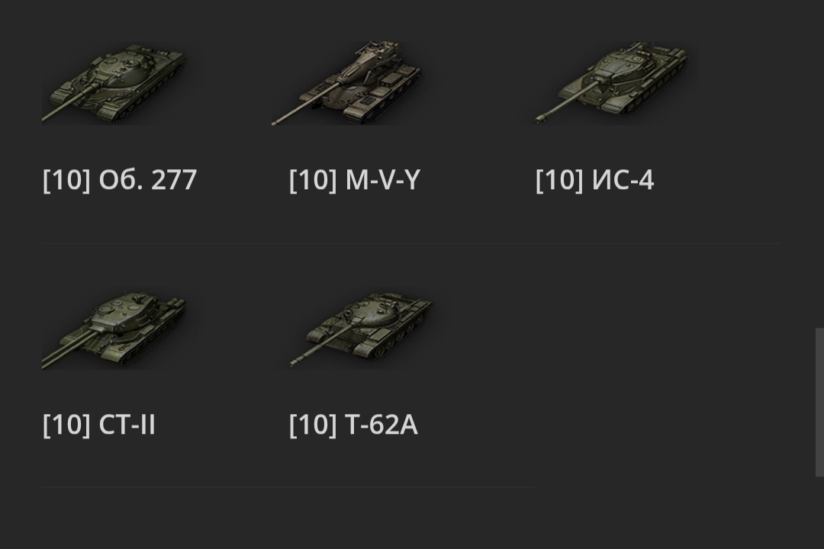Click the [10] tier before СТ-II

[66, 425]
